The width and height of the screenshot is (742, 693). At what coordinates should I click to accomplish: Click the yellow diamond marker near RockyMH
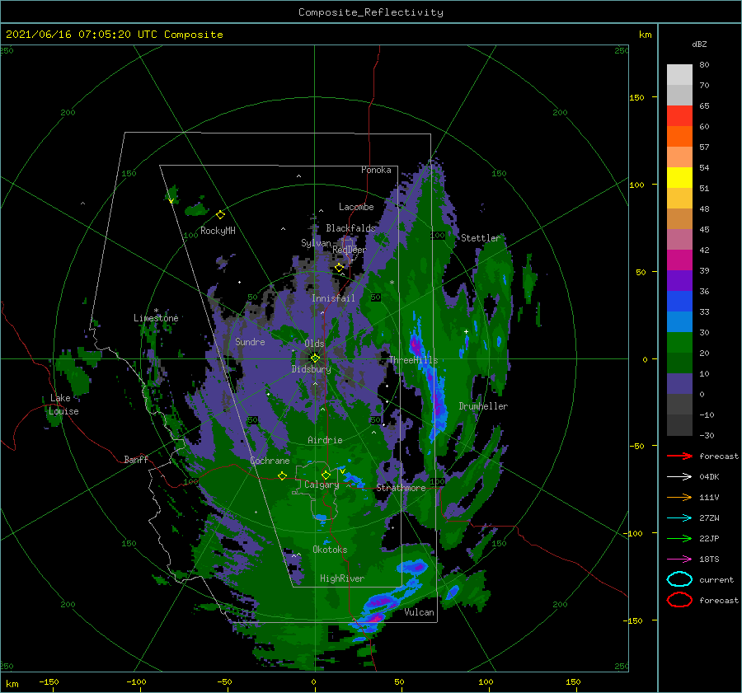click(x=220, y=215)
